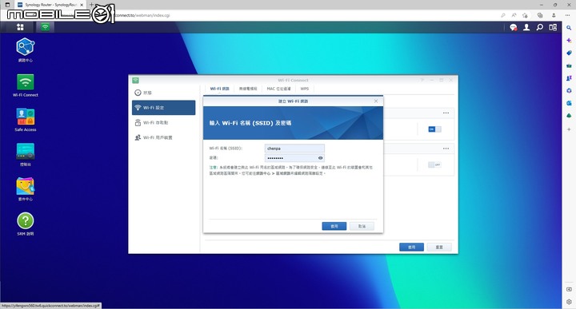
Task: Open the Edge sidebar tools briefcase icon
Action: tap(569, 65)
